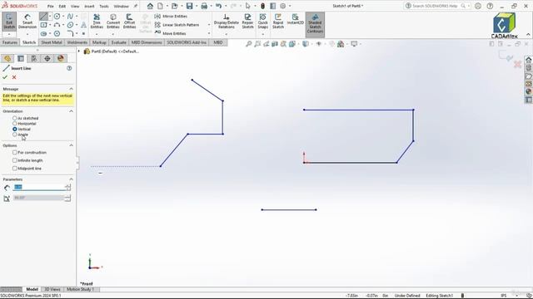Viewport: 533px width, 299px height.
Task: Click the Rapid Sketch tool
Action: (x=277, y=22)
